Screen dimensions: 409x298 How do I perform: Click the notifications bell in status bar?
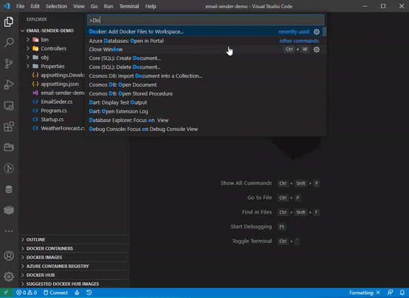(x=402, y=293)
